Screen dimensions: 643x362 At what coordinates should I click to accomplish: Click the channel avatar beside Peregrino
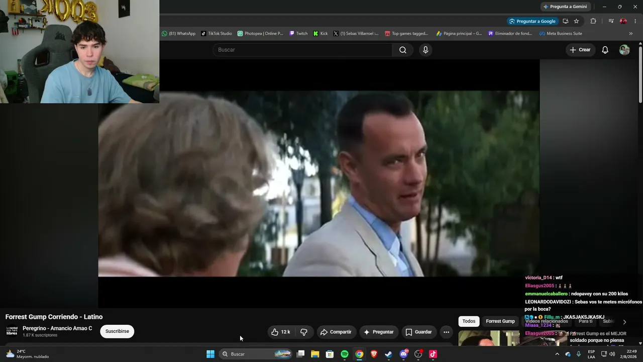12,331
